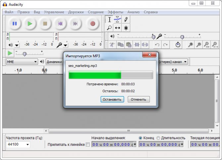This screenshot has height=160, width=222.
Task: Open the Эффекты menu
Action: click(115, 12)
